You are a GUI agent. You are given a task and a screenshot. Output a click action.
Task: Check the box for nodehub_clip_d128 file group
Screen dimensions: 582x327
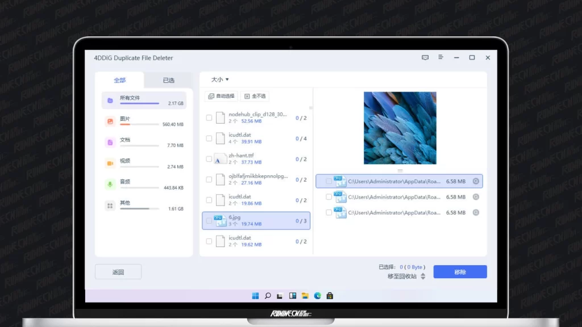click(209, 118)
